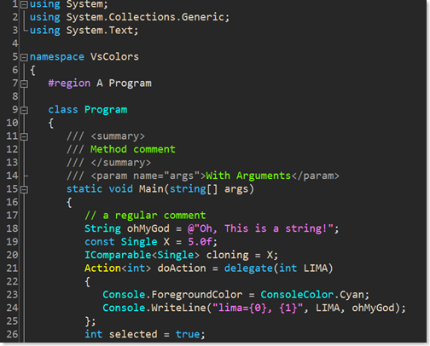Click the 5.0f numeric literal
The width and height of the screenshot is (430, 346).
[200, 242]
